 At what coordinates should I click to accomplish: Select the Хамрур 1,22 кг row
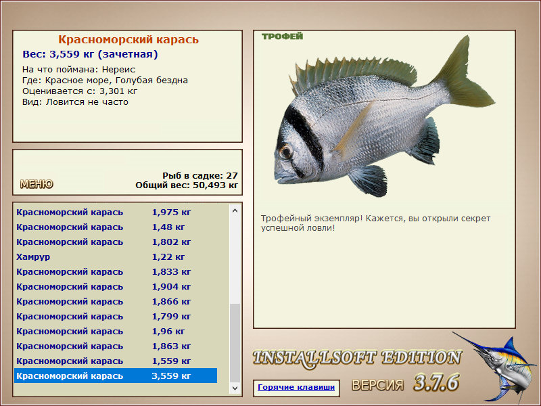point(116,257)
